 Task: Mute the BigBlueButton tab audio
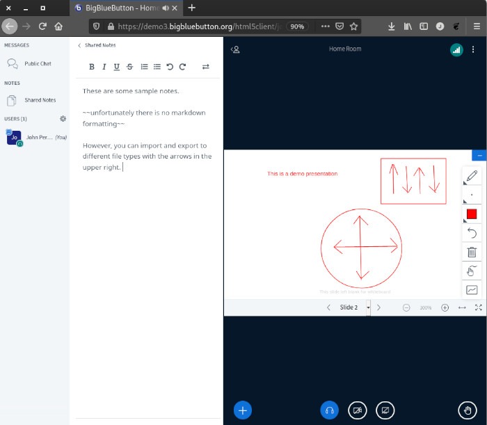(x=166, y=8)
